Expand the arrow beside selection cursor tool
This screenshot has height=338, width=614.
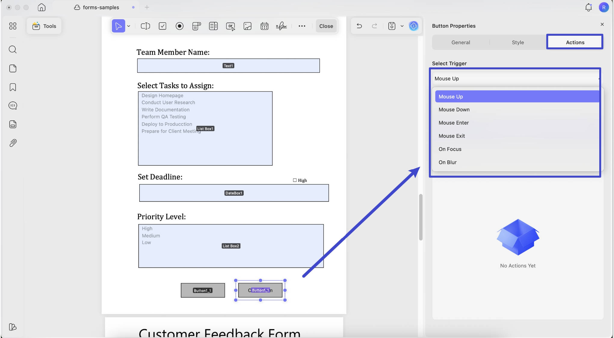tap(129, 26)
